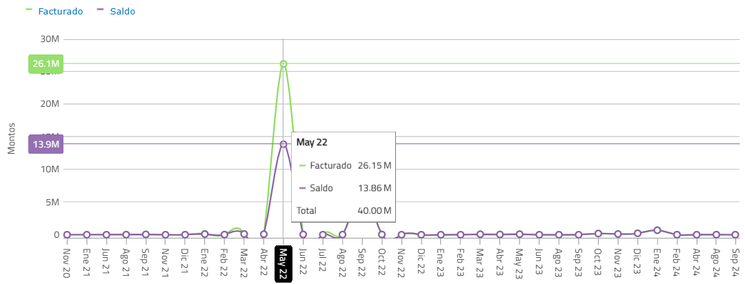Click the purple Saldo legend marker
Image resolution: width=745 pixels, height=284 pixels.
coord(100,11)
